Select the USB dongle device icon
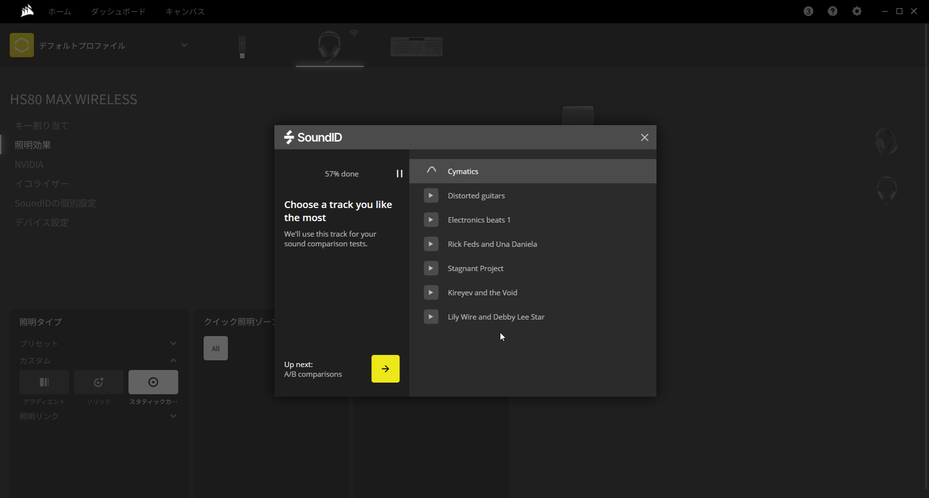 coord(242,47)
